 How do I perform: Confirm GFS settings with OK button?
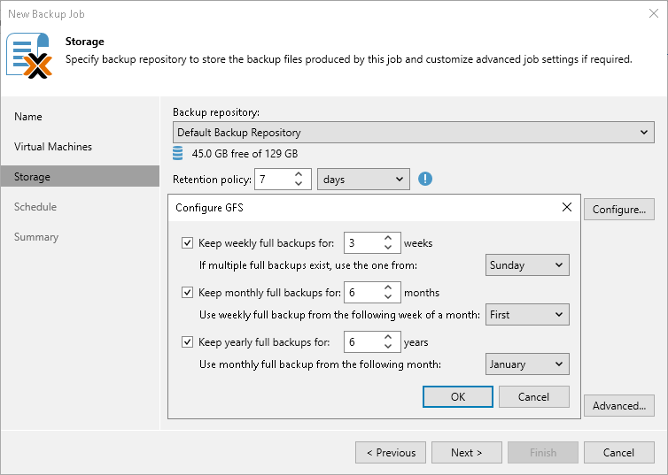458,397
